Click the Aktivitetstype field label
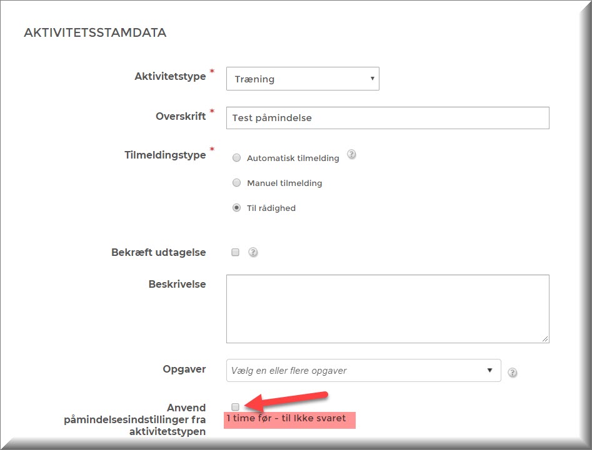This screenshot has height=450, width=592. point(170,77)
